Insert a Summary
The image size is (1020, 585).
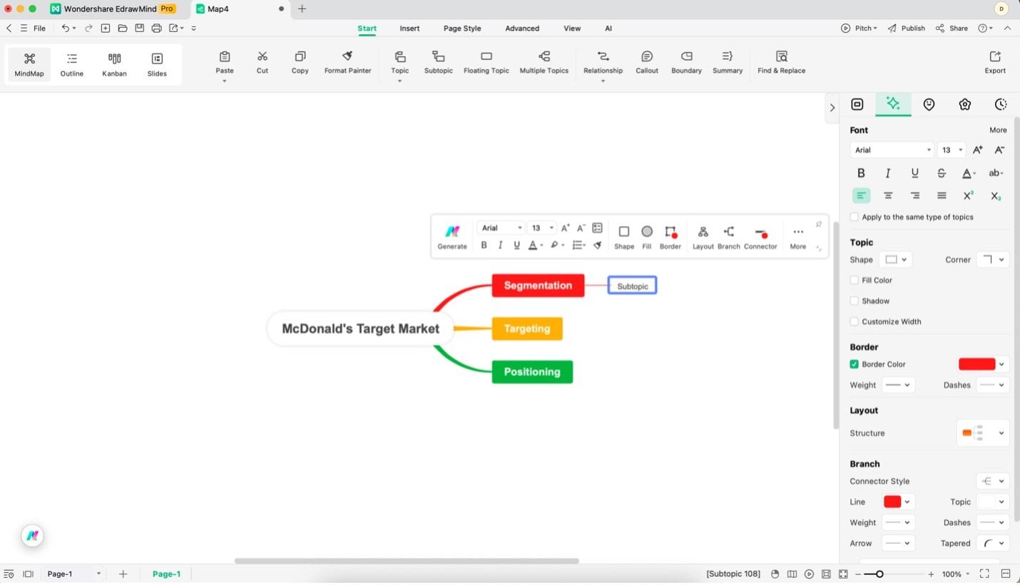pyautogui.click(x=728, y=63)
